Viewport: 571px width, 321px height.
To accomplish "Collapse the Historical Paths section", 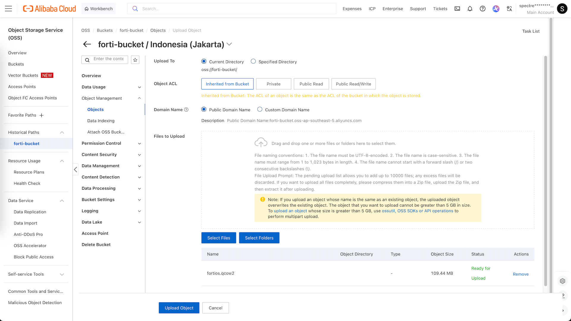I will (x=62, y=132).
